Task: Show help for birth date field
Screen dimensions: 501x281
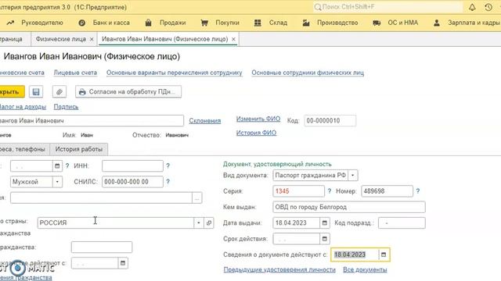Action: click(x=67, y=165)
